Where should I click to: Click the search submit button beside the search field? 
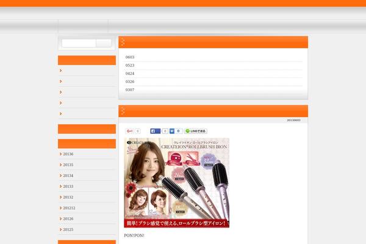tap(104, 43)
